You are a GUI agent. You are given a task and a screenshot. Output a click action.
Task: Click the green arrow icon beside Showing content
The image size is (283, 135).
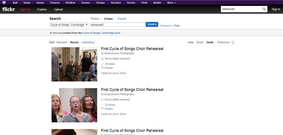pyautogui.click(x=51, y=33)
